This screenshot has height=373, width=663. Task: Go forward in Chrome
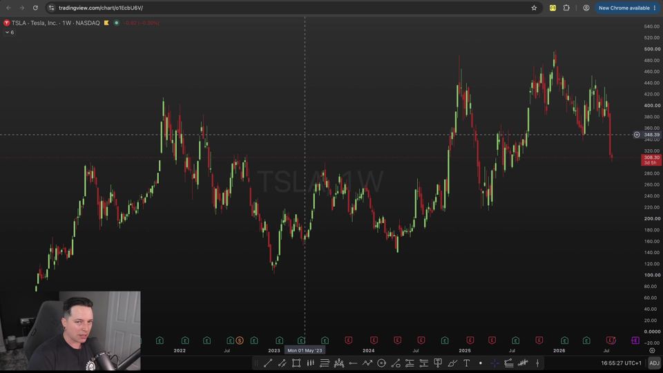(22, 8)
